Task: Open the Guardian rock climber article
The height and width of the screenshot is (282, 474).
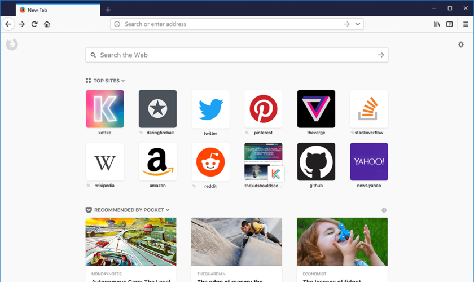Action: 236,250
